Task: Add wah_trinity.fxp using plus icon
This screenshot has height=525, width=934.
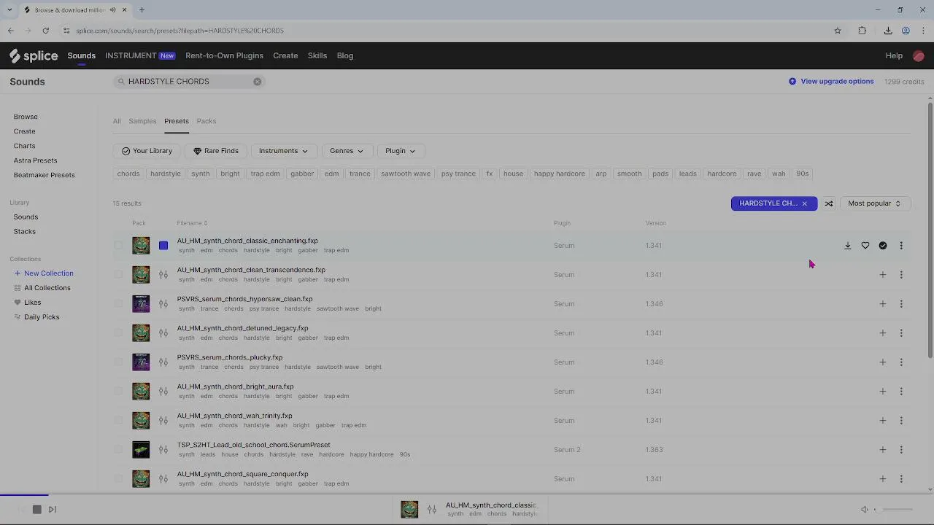Action: pos(882,421)
